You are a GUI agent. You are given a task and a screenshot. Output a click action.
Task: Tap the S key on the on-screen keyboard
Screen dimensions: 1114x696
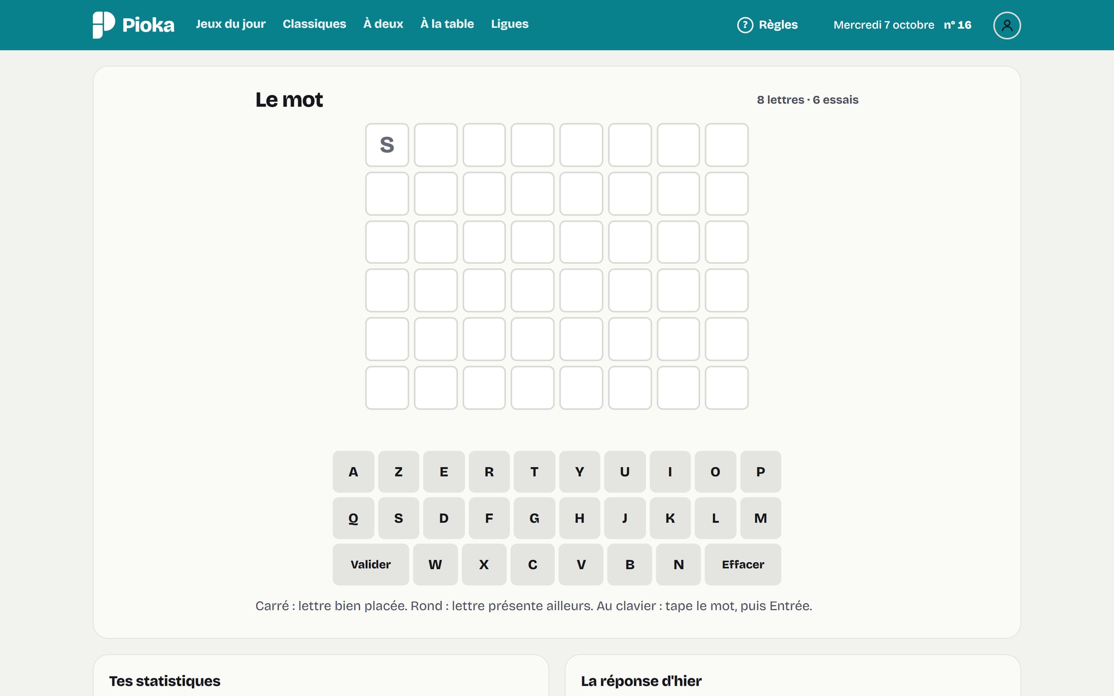[x=398, y=518]
